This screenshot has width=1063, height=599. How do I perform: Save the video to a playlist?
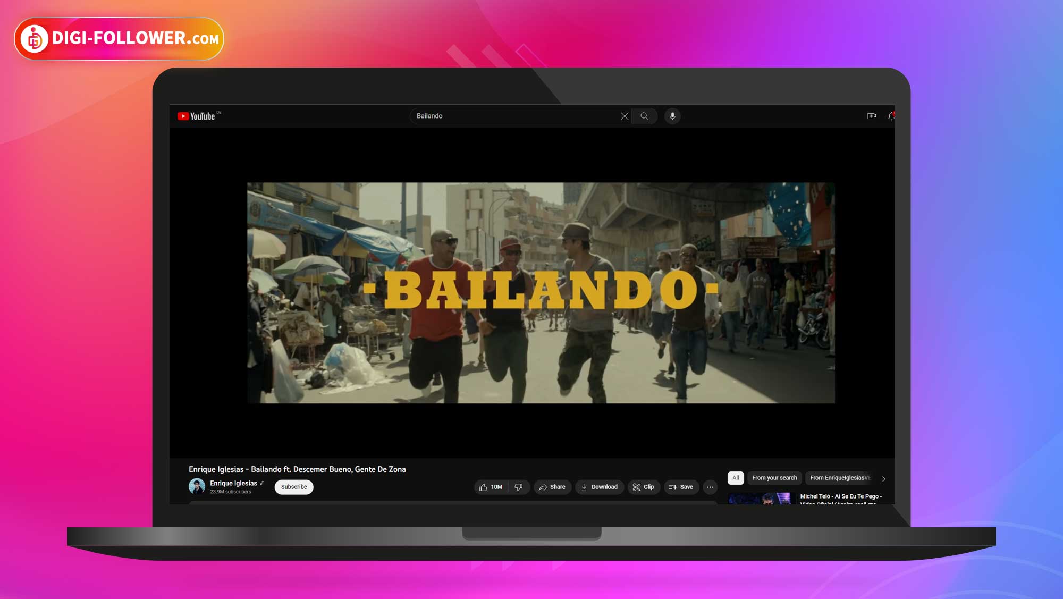coord(681,487)
